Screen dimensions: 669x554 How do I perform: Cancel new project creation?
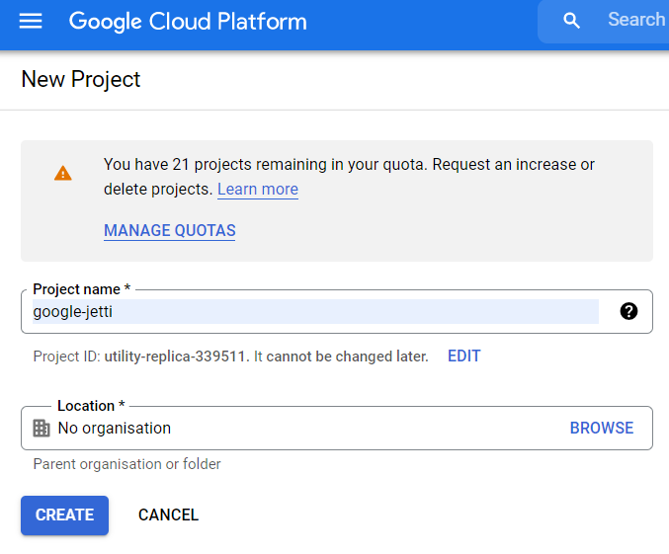(x=168, y=515)
